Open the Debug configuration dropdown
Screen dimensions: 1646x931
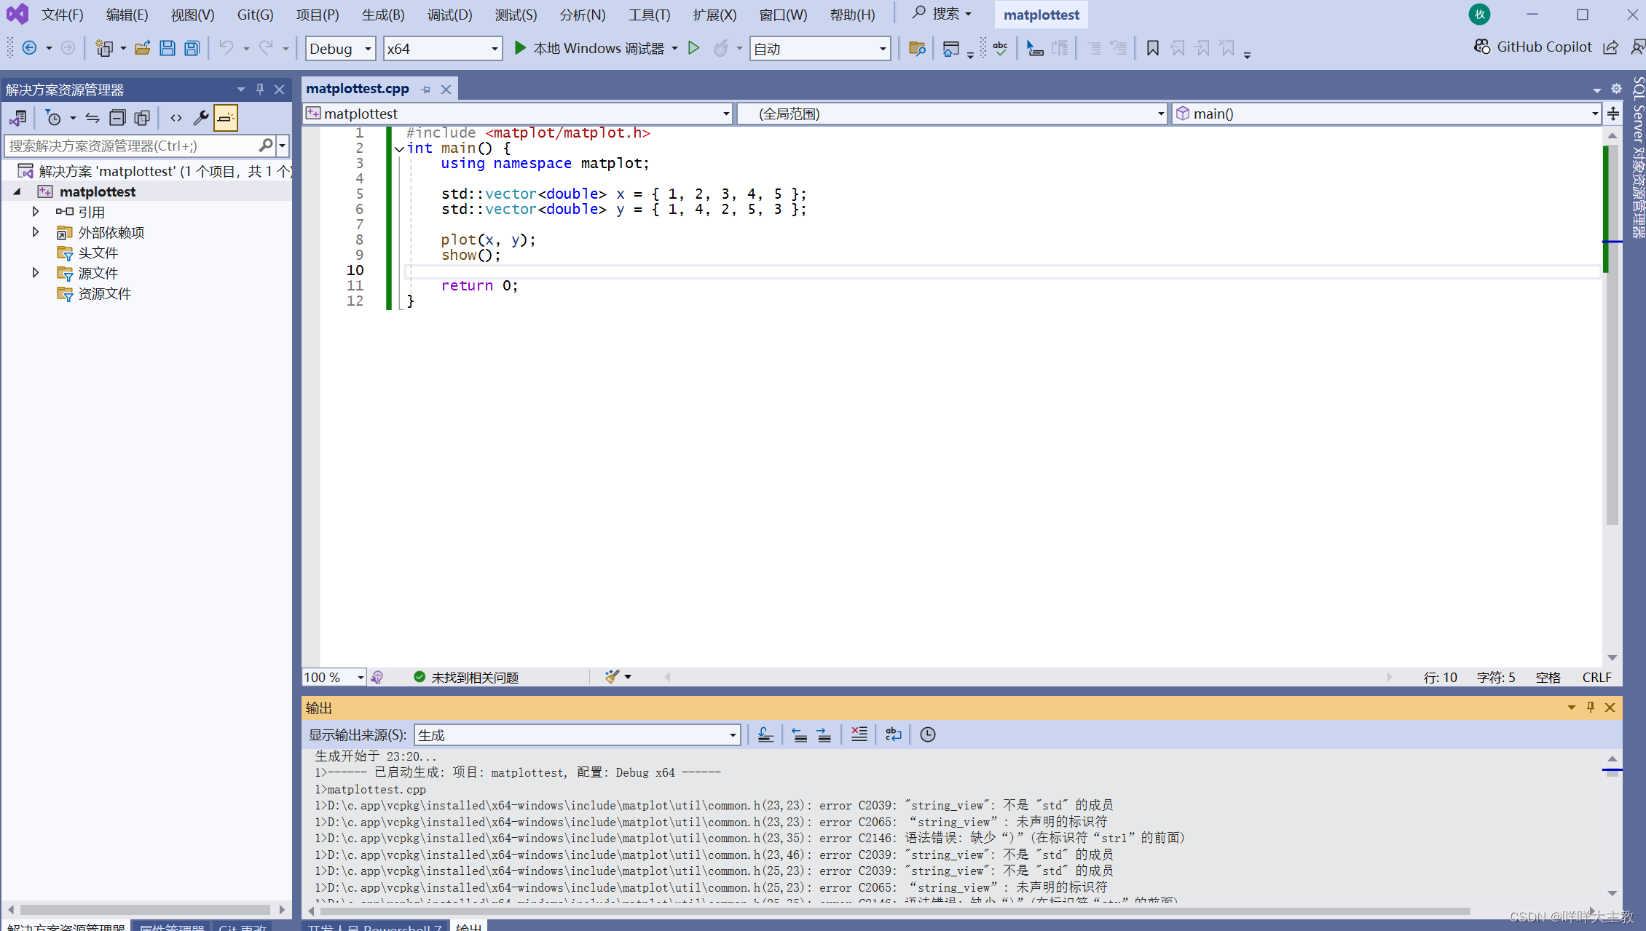340,49
